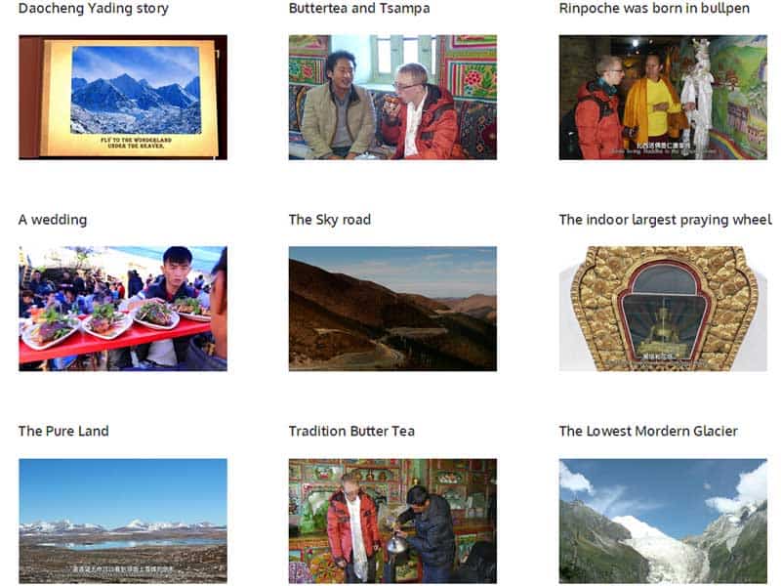Open the Sky road landscape thumbnail

coord(392,309)
